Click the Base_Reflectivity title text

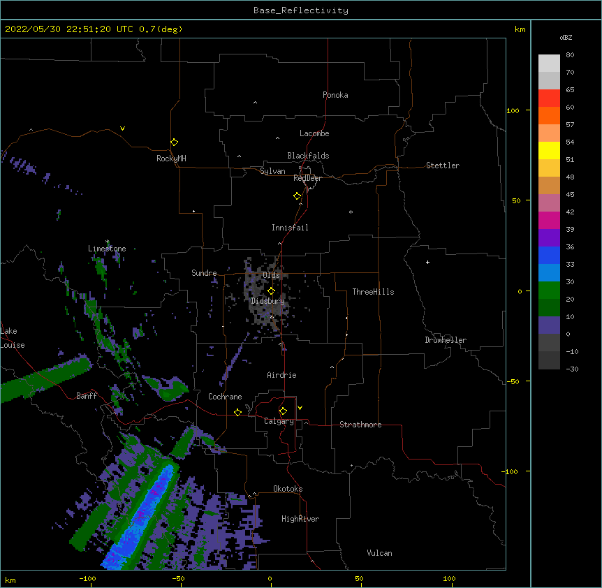[x=301, y=10]
